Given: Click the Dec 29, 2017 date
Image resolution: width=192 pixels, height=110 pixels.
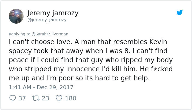Looking at the screenshot, I should point(56,88).
